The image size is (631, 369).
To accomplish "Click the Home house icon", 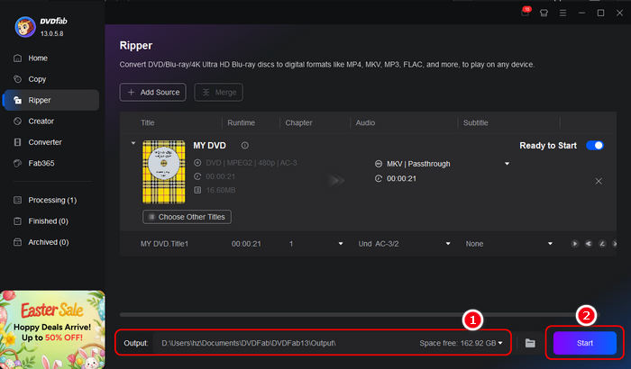I will pyautogui.click(x=17, y=58).
